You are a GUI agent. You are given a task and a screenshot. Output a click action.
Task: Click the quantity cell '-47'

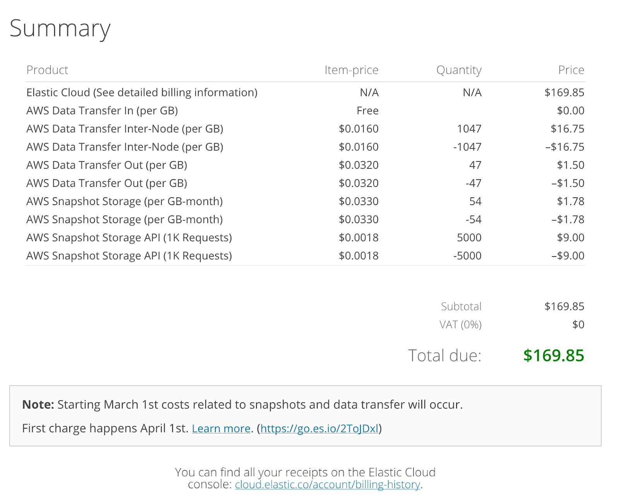click(x=474, y=183)
